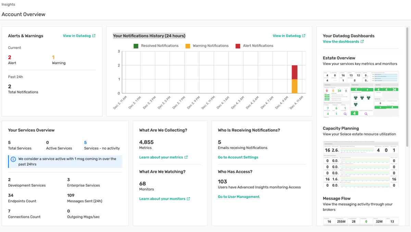Open 'Go to Account Settings' link
Image resolution: width=411 pixels, height=232 pixels.
point(238,157)
